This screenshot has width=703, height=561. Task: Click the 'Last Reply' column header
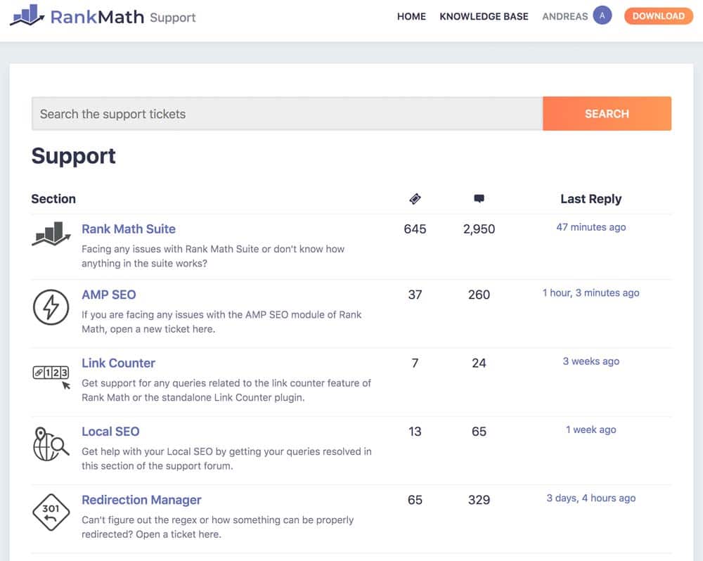pos(591,199)
